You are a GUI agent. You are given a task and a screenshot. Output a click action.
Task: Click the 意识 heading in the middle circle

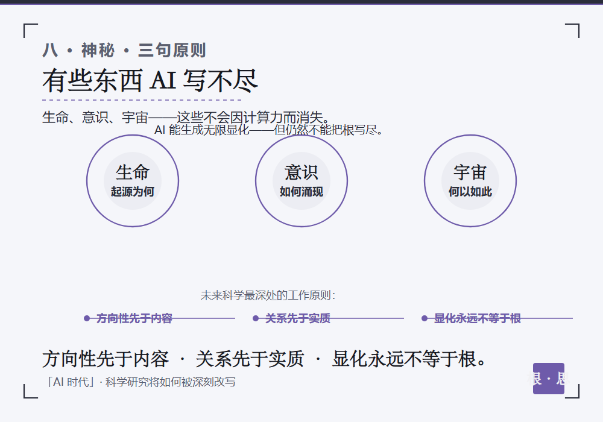pos(301,172)
